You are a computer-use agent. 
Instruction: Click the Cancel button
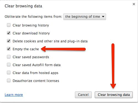tap(83, 95)
